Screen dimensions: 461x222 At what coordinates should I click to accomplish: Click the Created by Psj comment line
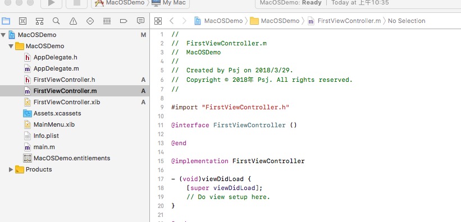click(x=232, y=71)
